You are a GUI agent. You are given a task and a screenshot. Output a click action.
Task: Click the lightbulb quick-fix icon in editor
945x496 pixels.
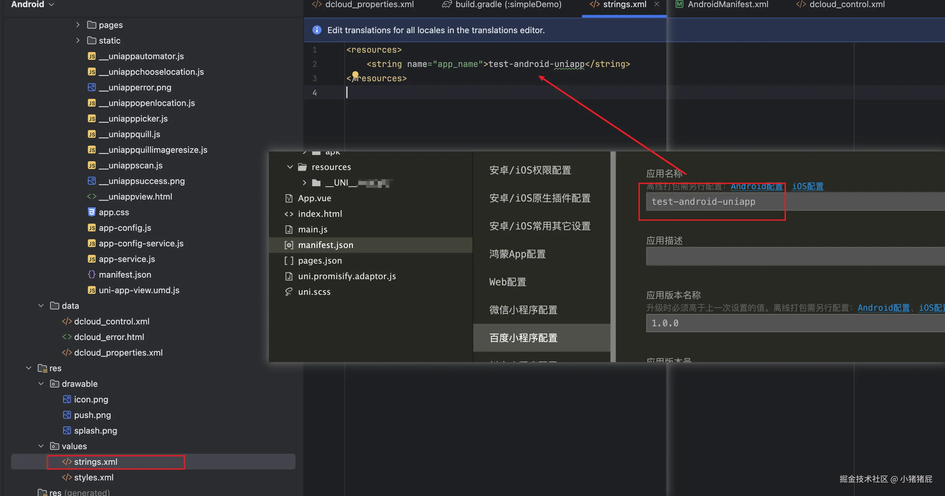click(x=355, y=75)
